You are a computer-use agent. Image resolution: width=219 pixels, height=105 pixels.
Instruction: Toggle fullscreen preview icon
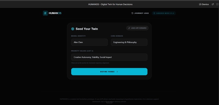[217, 4]
